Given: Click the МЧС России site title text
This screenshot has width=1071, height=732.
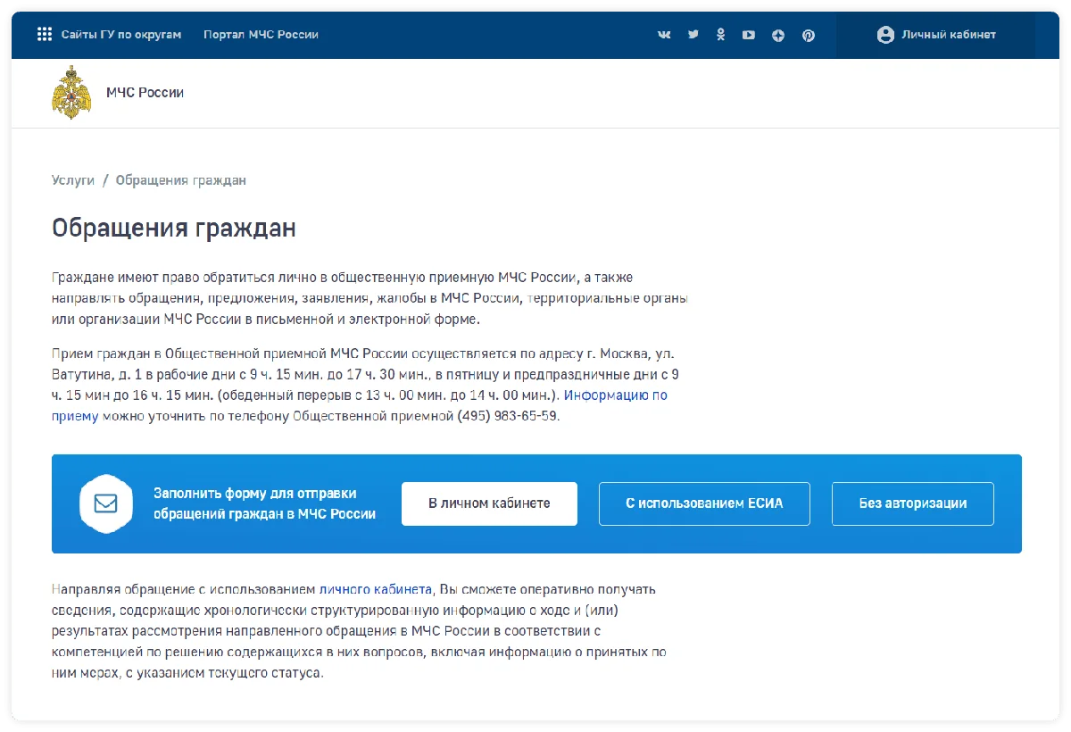Looking at the screenshot, I should (x=145, y=93).
